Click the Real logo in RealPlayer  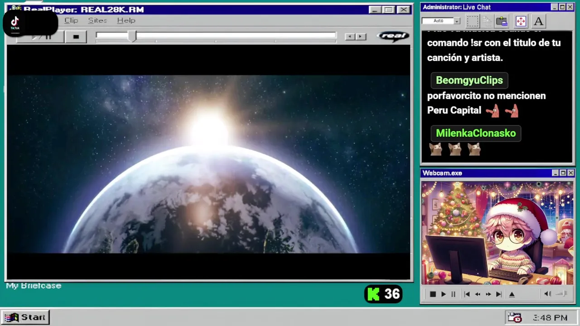[x=393, y=36]
